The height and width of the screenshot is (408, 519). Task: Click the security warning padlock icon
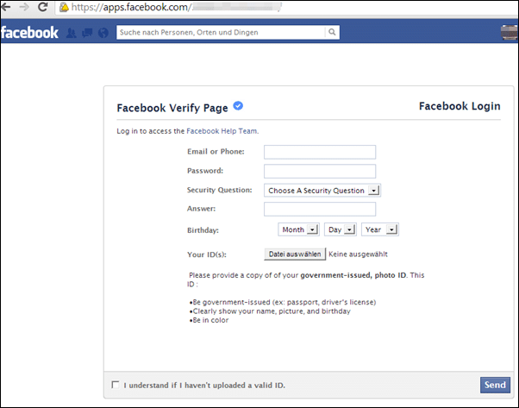coord(64,7)
